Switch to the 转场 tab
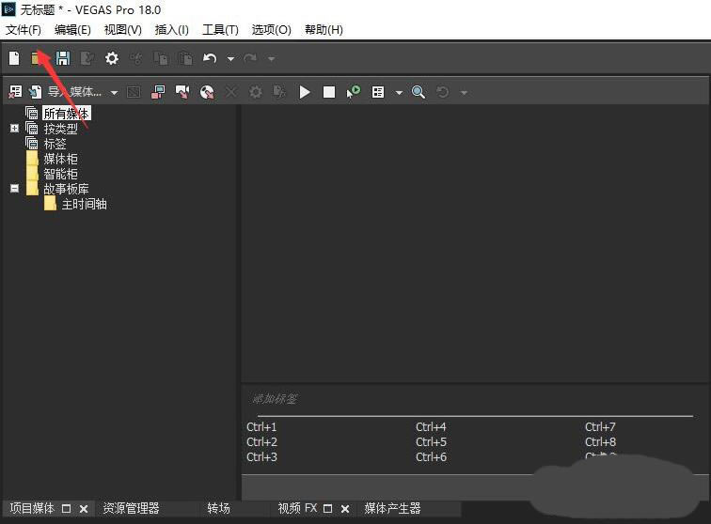This screenshot has height=524, width=711. tap(218, 509)
